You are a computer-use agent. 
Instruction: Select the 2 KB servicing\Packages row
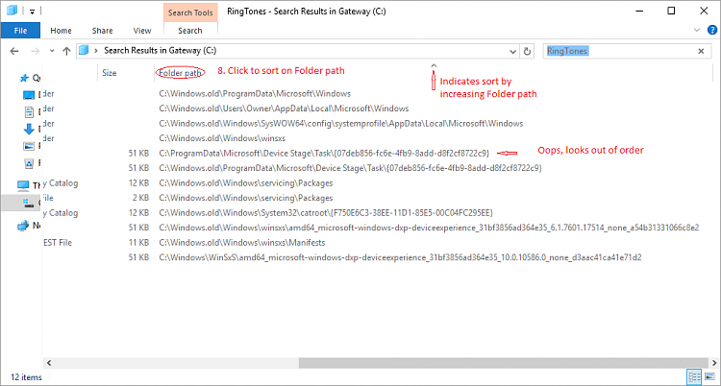pos(375,198)
